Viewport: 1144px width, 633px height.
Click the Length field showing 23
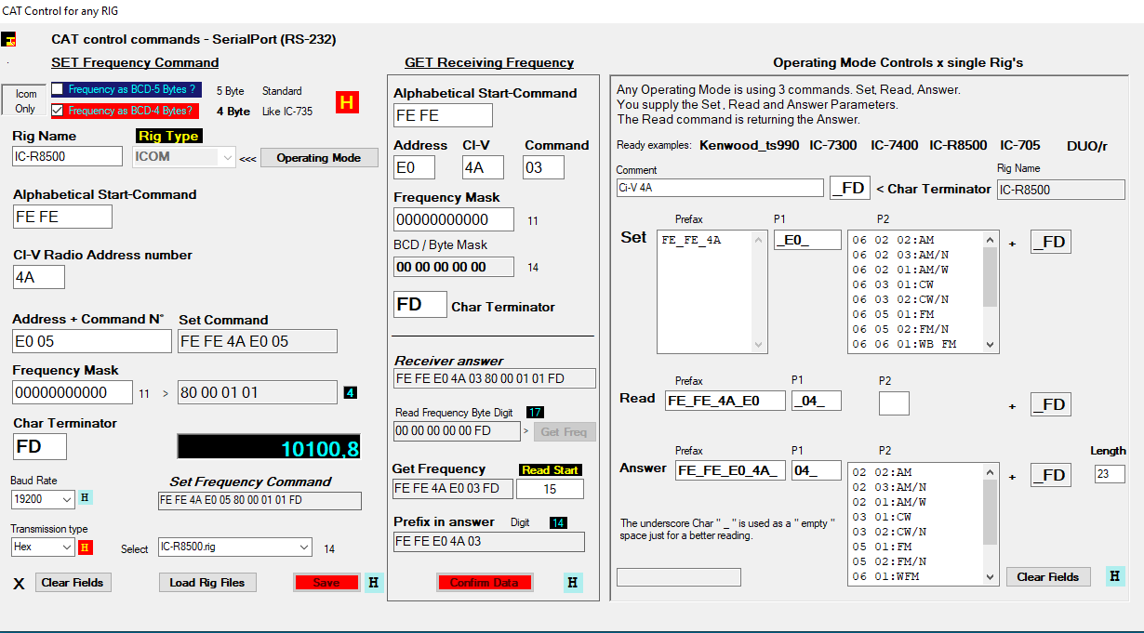(x=1110, y=474)
